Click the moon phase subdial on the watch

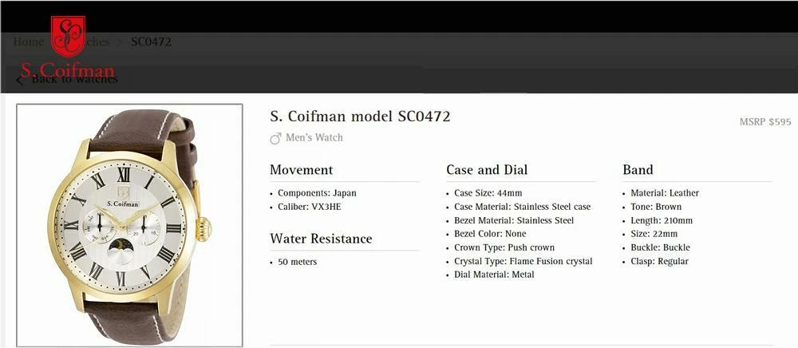pyautogui.click(x=123, y=244)
